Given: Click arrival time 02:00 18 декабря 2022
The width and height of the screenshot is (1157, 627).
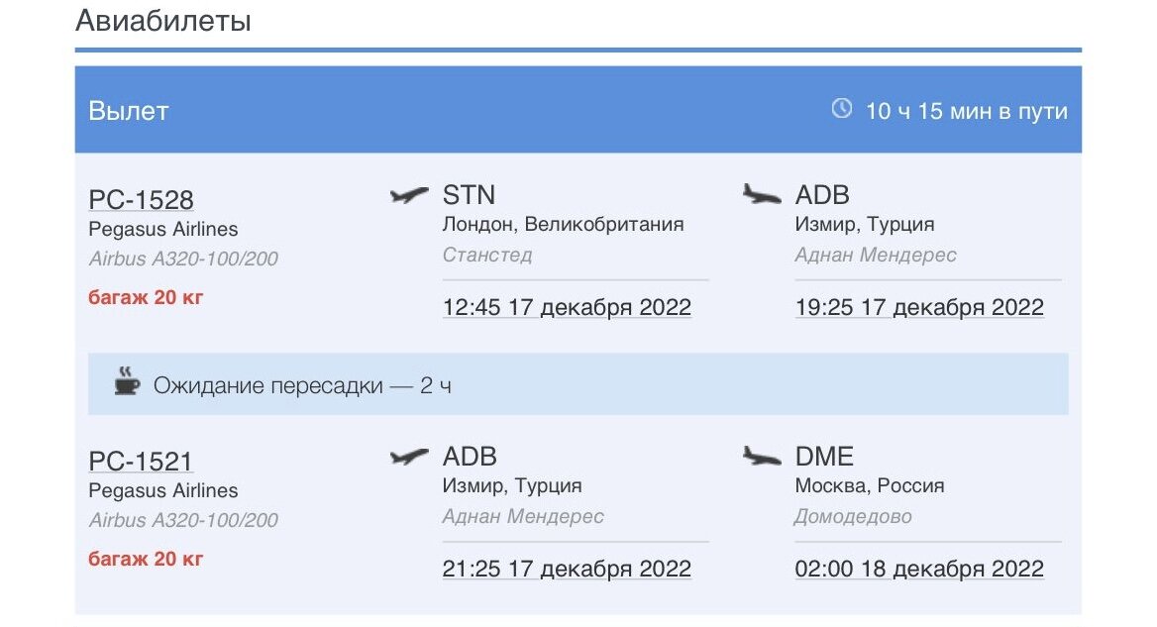Looking at the screenshot, I should click(x=919, y=569).
